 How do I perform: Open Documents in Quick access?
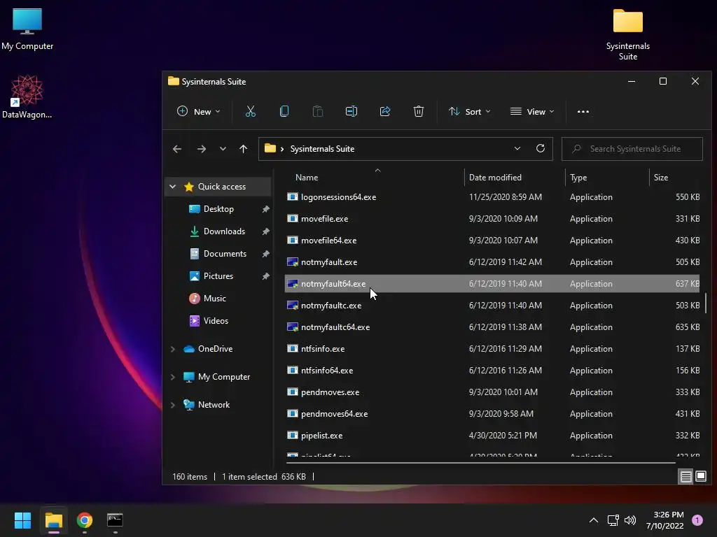point(225,253)
